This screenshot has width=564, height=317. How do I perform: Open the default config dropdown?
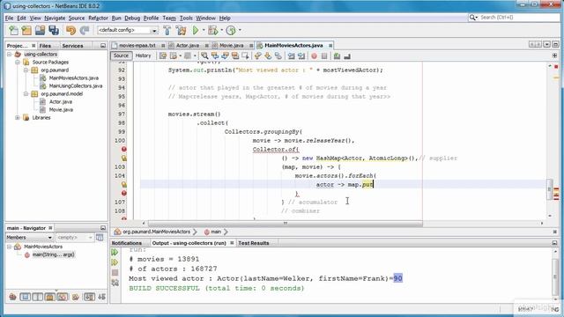tap(154, 31)
